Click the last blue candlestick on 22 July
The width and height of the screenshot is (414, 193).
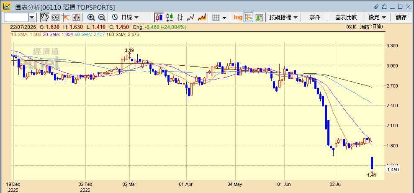tap(372, 163)
